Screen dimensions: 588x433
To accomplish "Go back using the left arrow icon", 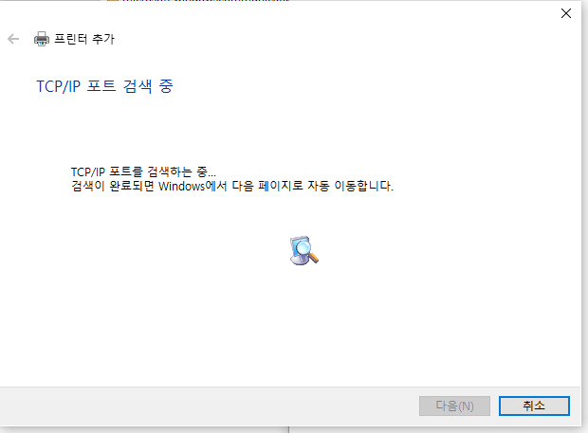I will point(13,39).
